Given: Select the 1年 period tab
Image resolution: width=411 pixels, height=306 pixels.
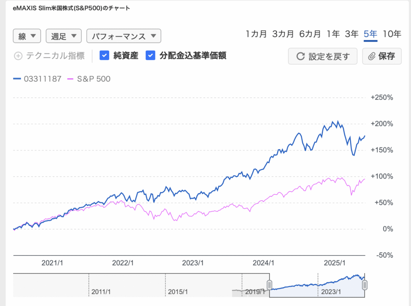Looking at the screenshot, I should pos(333,34).
